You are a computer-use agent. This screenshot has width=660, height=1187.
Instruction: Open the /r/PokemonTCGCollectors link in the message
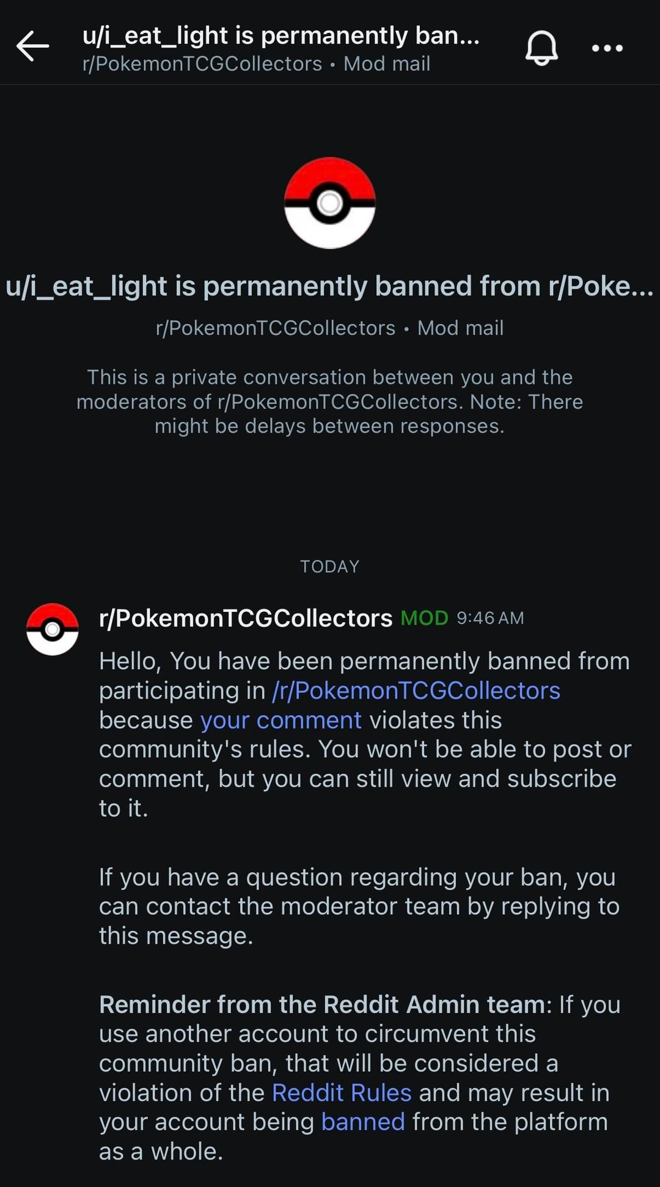[x=416, y=691]
